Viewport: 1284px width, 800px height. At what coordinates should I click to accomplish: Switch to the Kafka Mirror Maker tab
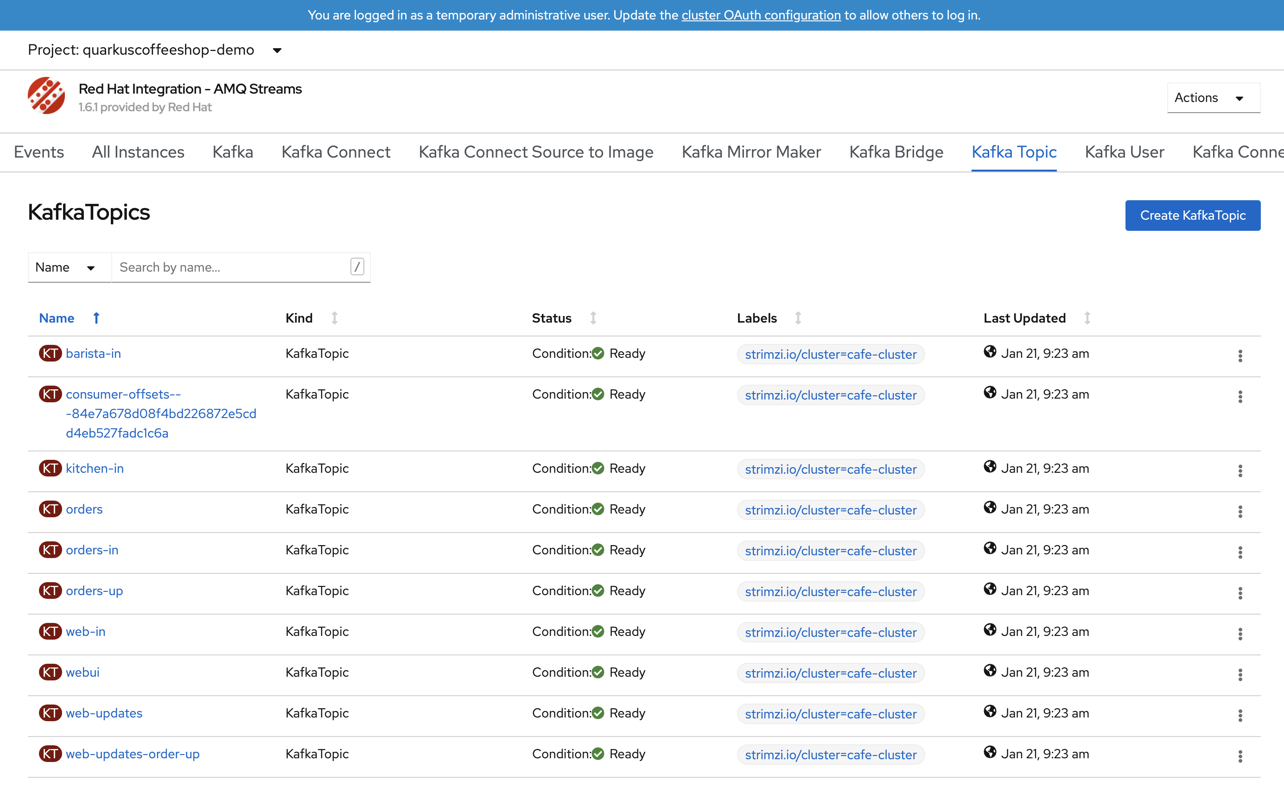coord(751,152)
